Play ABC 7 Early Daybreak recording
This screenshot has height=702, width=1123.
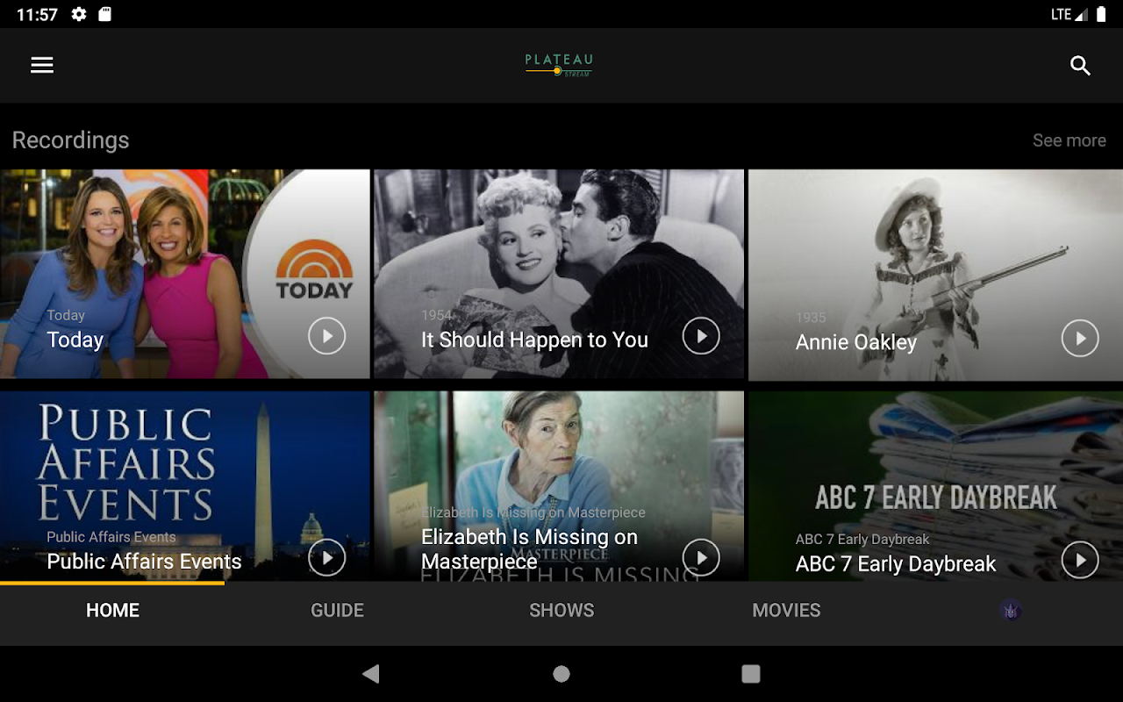pyautogui.click(x=1080, y=560)
